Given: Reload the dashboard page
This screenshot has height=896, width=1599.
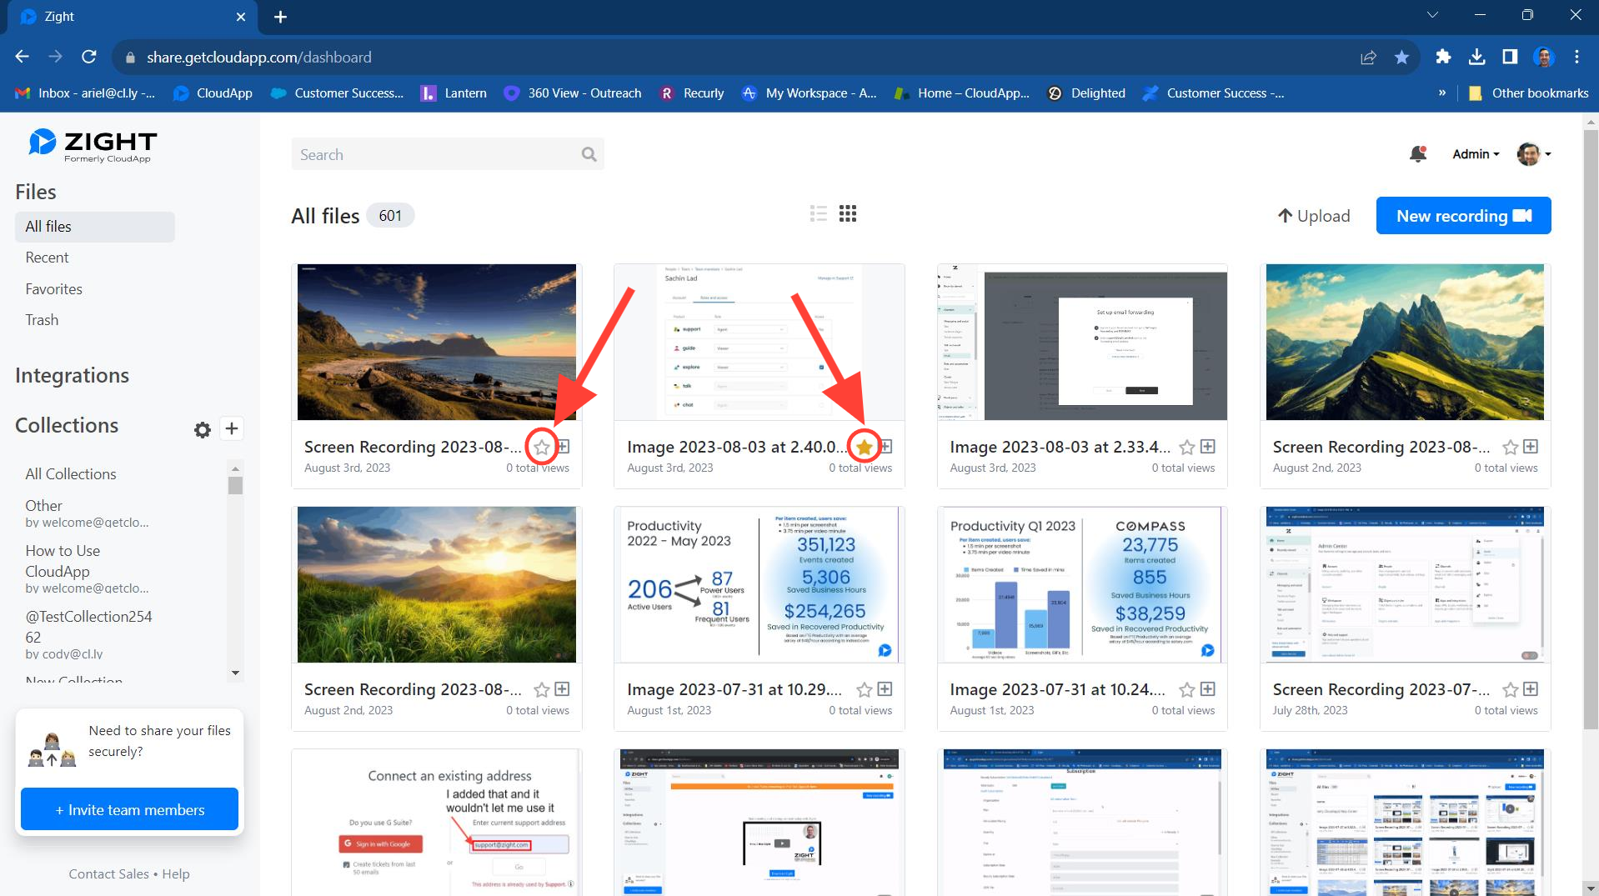Looking at the screenshot, I should 89,57.
